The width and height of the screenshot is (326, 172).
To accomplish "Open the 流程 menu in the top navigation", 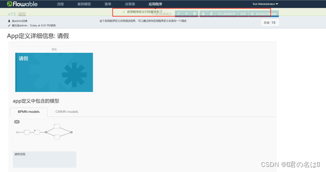I will pos(61,4).
